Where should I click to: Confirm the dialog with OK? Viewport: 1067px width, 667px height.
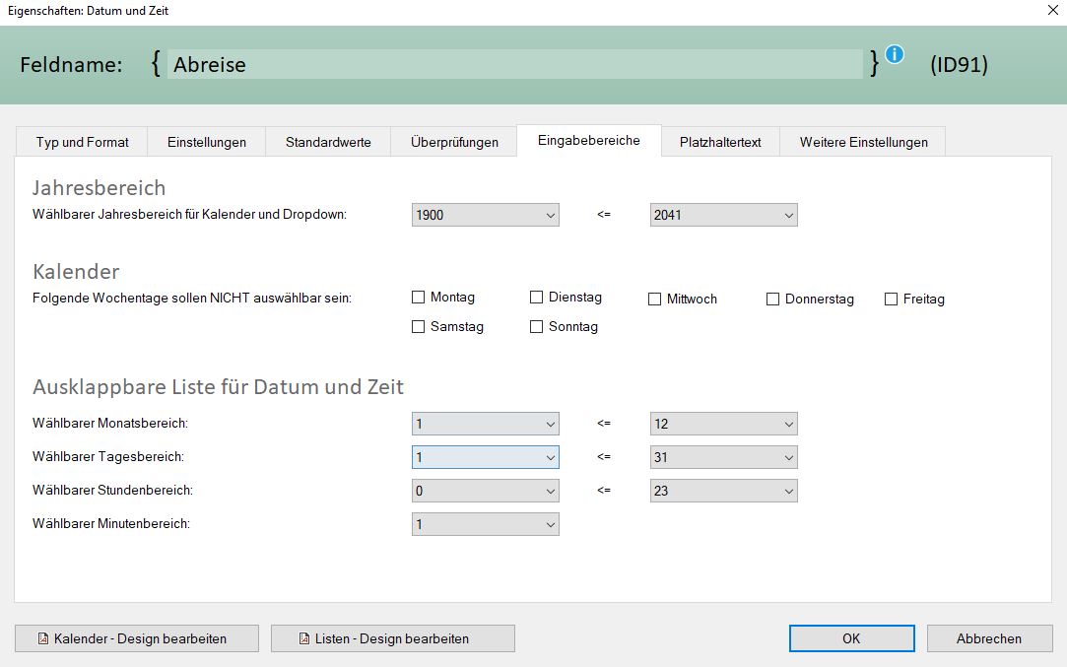pyautogui.click(x=851, y=638)
